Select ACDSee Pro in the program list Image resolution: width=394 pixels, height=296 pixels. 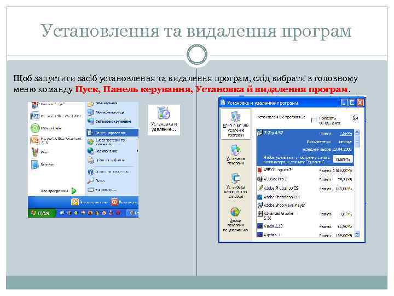305,179
